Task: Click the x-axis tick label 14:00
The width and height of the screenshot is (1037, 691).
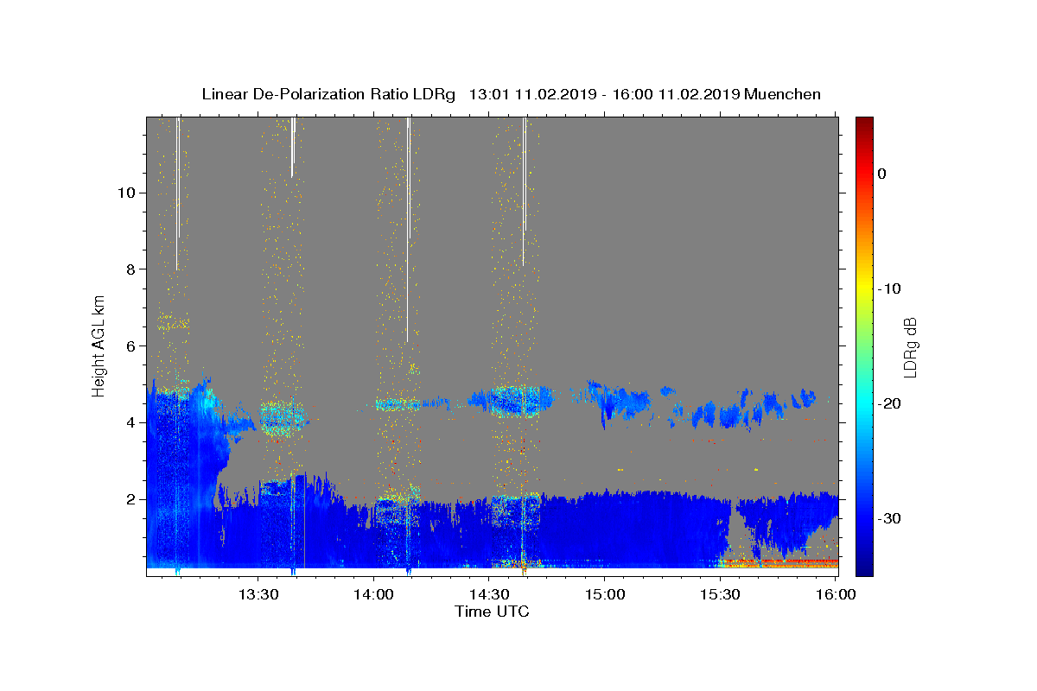Action: (373, 594)
